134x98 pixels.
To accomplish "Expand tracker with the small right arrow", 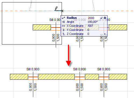I will [105, 34].
